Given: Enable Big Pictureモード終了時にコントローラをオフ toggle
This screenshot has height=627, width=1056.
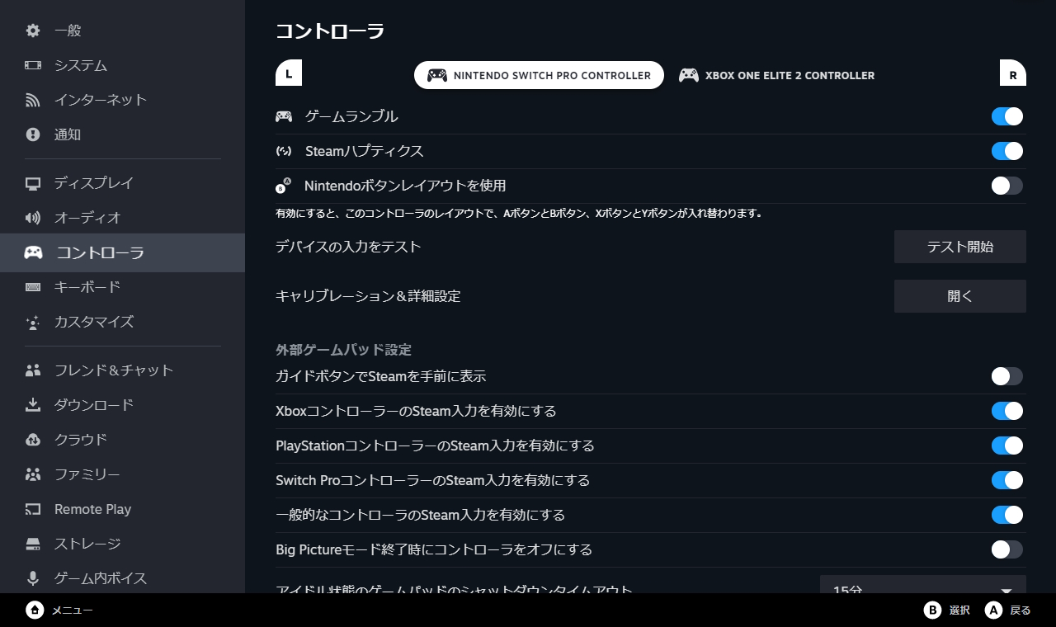Looking at the screenshot, I should point(1007,549).
